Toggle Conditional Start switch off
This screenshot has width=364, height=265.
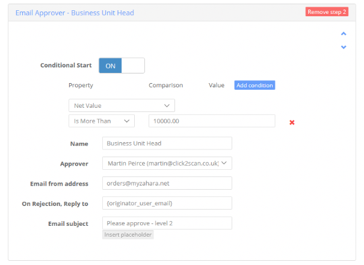click(122, 66)
